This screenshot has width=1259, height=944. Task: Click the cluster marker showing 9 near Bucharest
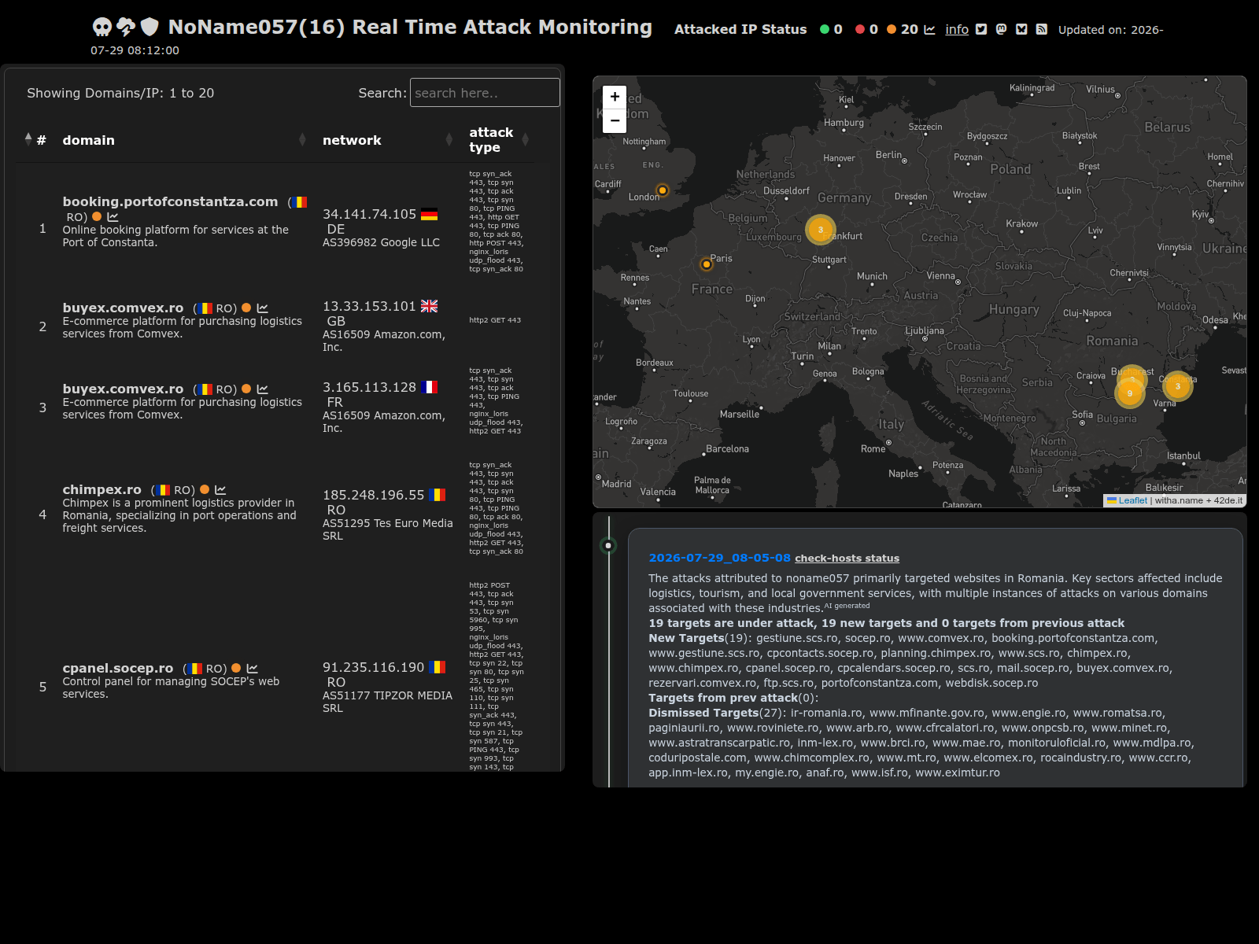point(1130,393)
